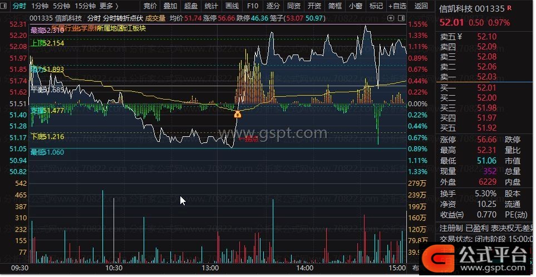Click the 返回 back button
The width and height of the screenshot is (536, 277).
(421, 6)
